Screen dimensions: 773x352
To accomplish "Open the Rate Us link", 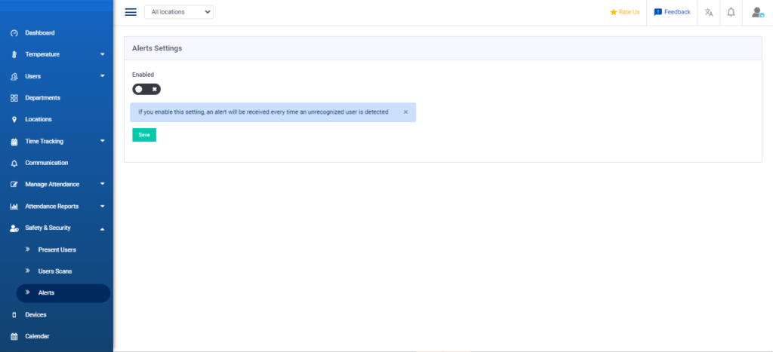I will [x=629, y=12].
